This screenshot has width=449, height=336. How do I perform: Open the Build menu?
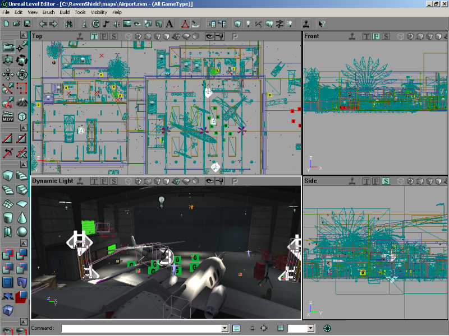pos(65,12)
